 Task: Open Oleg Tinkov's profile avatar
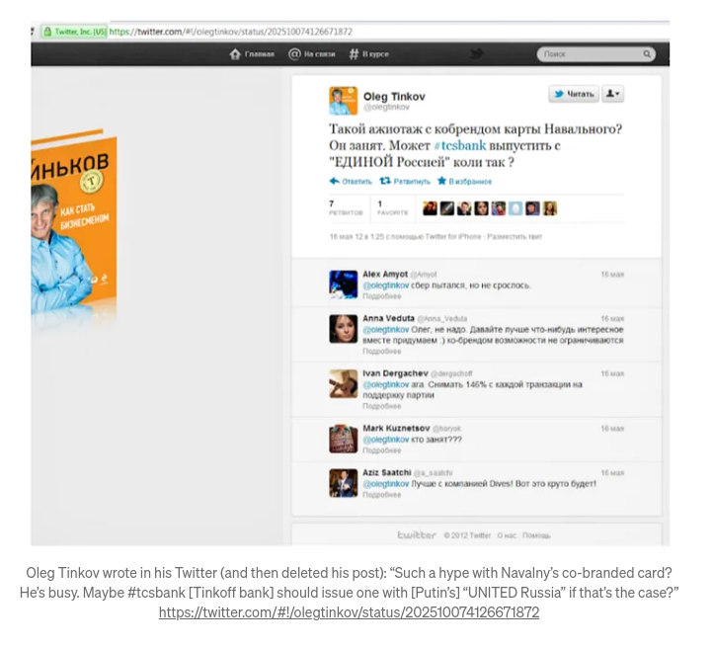344,101
